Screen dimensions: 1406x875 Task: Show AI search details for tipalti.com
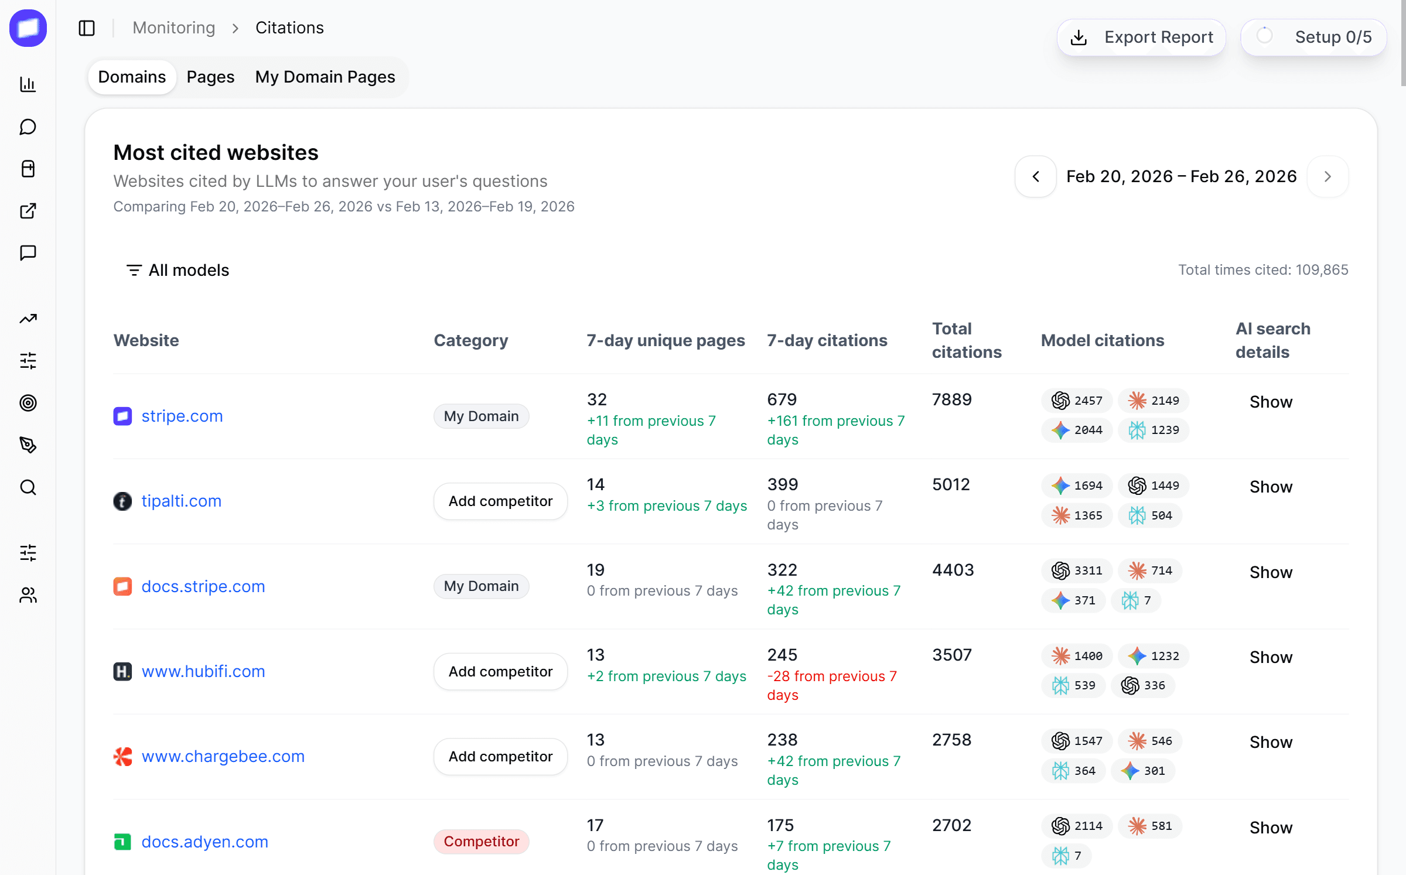pos(1271,487)
